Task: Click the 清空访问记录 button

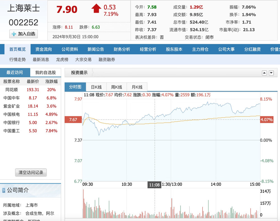Action: tap(31, 172)
